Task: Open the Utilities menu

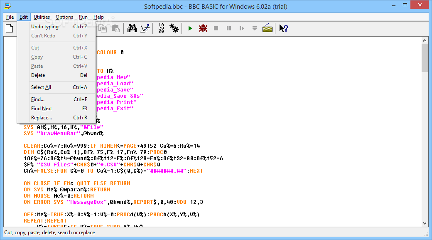Action: (42, 17)
